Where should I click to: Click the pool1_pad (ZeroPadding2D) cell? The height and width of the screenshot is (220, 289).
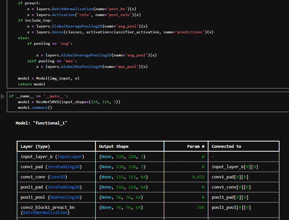[x=56, y=187]
